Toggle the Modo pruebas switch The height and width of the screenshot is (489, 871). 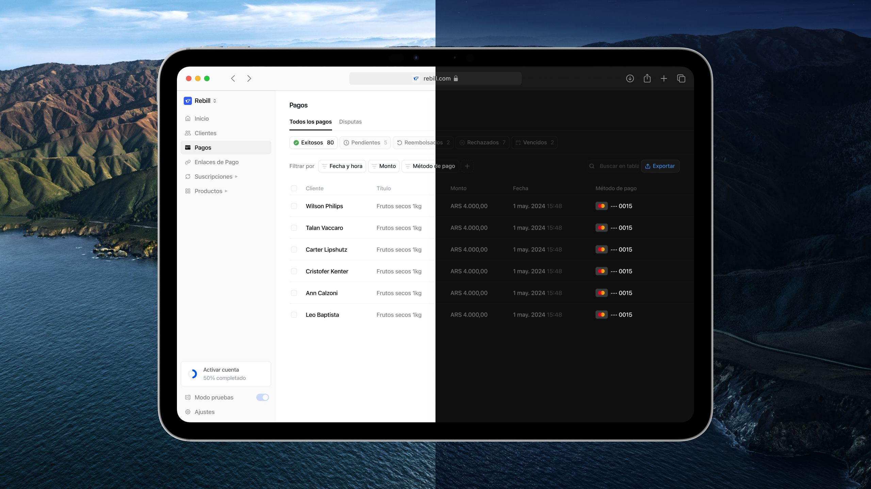262,397
